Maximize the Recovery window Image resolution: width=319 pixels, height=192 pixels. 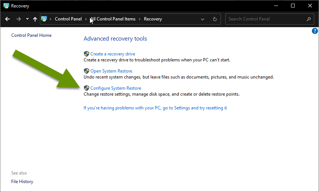pos(293,6)
